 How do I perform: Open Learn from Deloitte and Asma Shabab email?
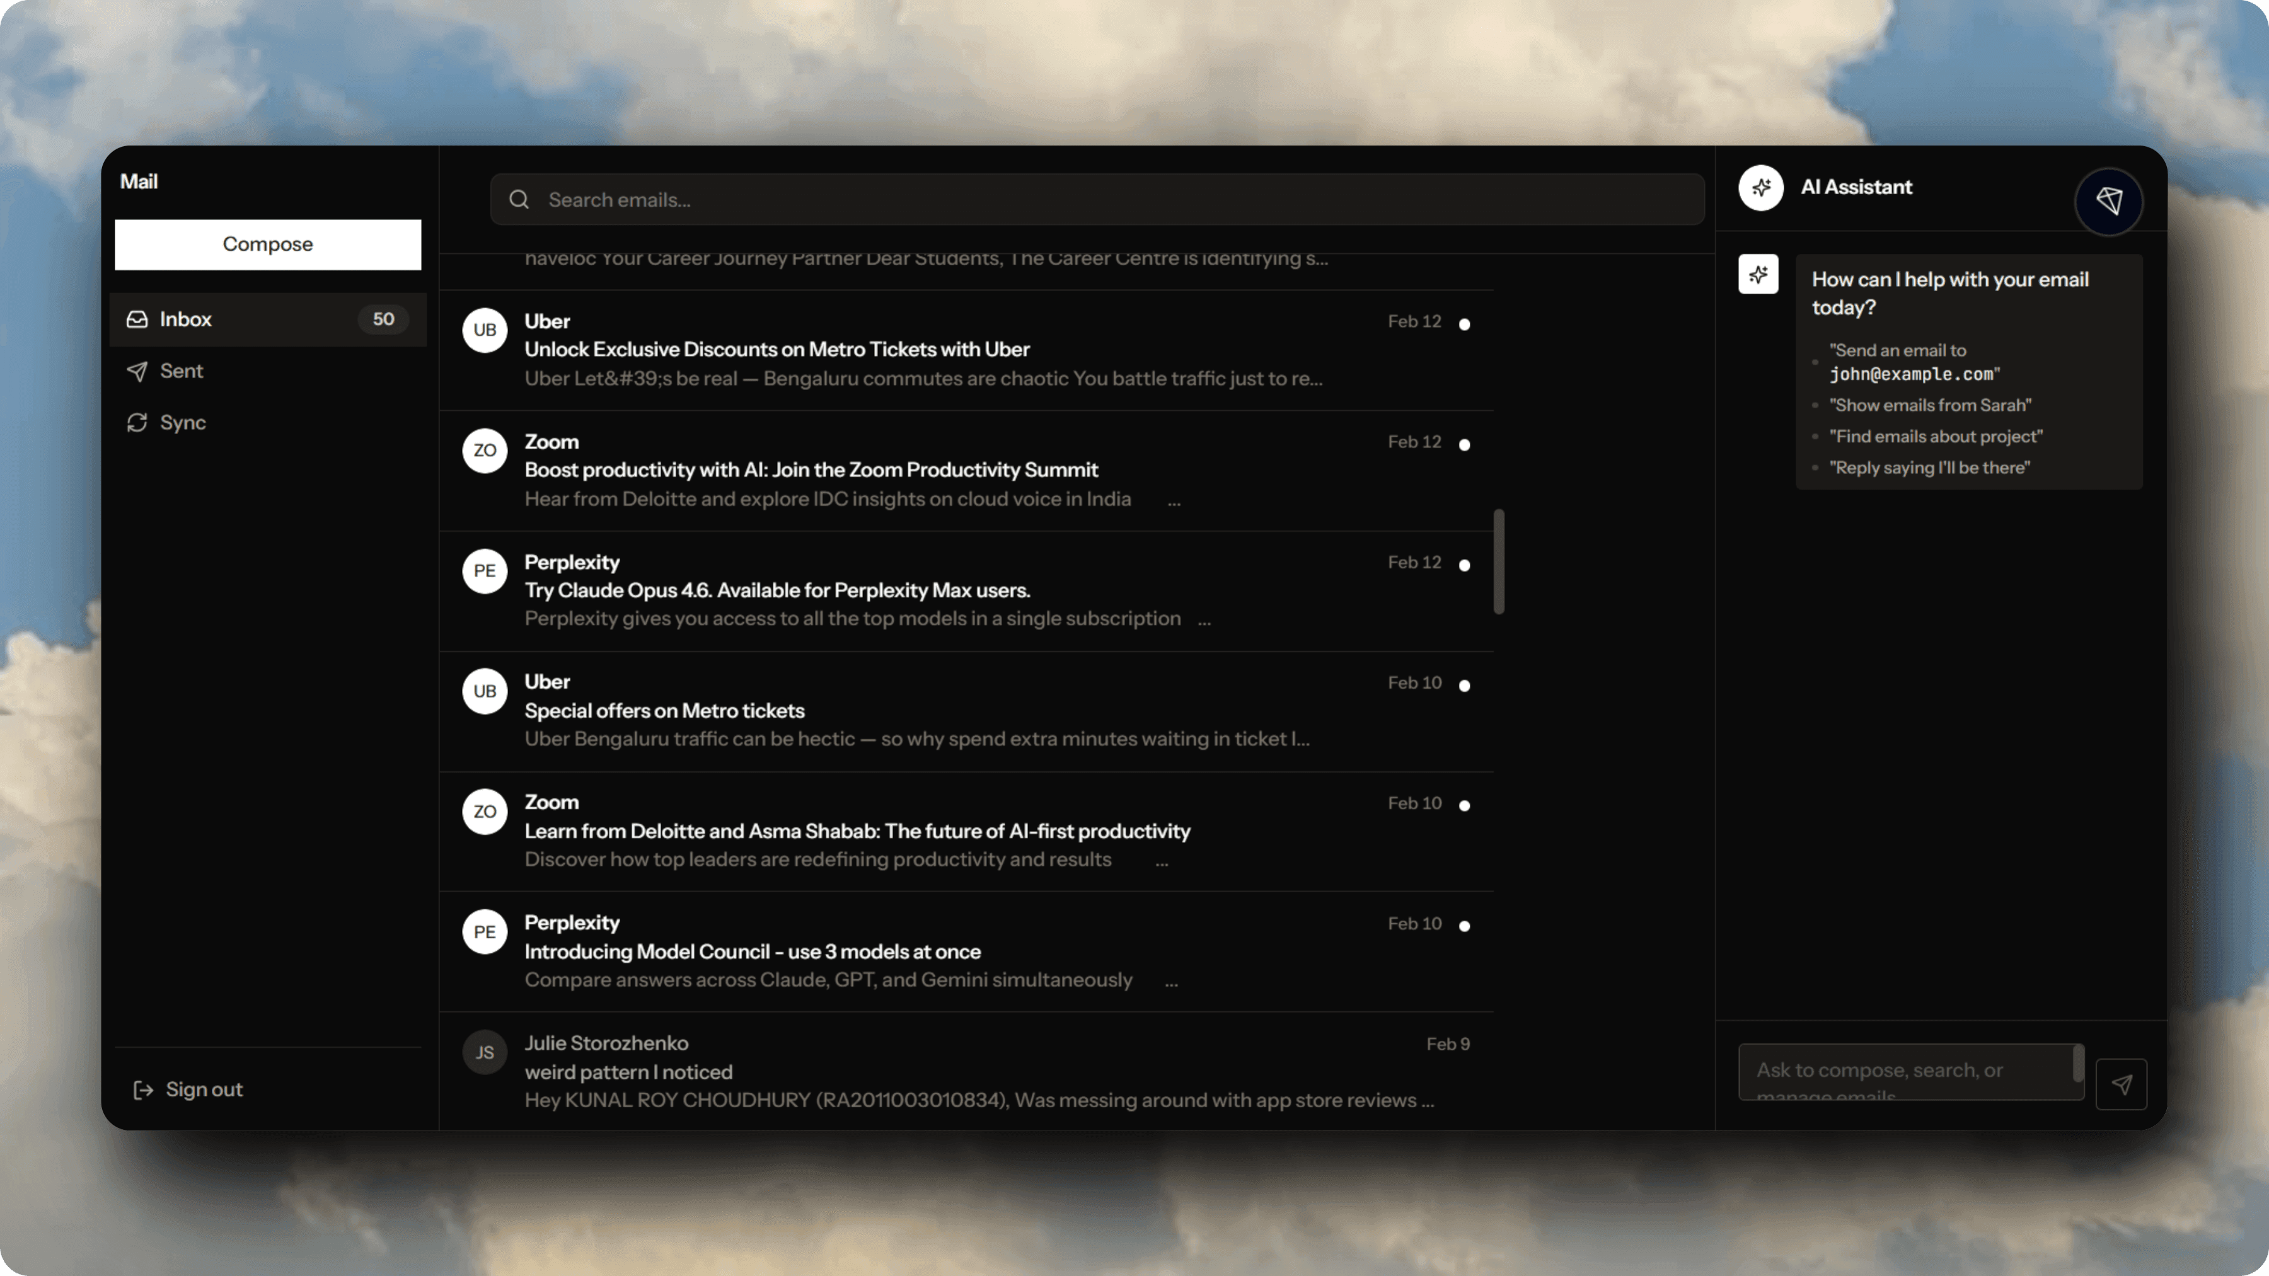coord(856,831)
